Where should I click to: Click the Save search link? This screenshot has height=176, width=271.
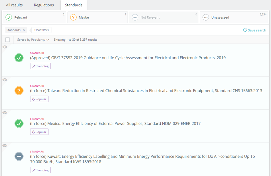click(x=256, y=30)
